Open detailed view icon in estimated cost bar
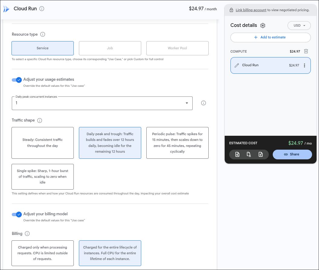 coord(237,155)
